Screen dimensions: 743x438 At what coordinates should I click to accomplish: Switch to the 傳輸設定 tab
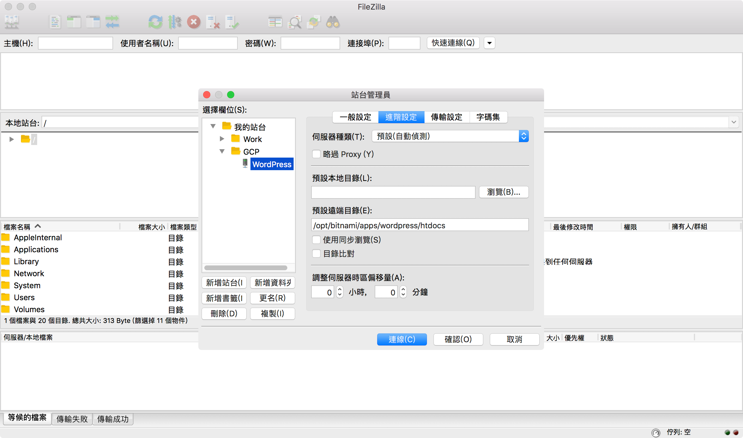point(446,117)
